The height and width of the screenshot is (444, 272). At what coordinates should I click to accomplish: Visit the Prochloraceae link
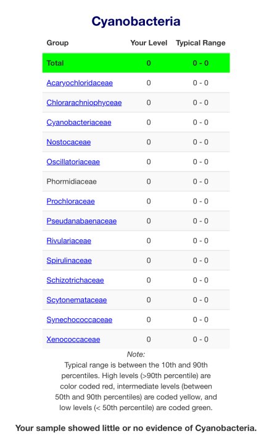click(x=70, y=201)
